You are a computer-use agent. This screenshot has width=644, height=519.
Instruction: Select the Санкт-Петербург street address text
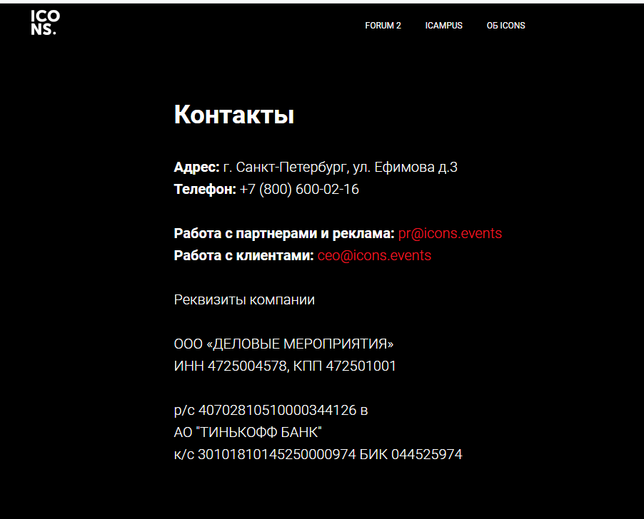click(340, 168)
